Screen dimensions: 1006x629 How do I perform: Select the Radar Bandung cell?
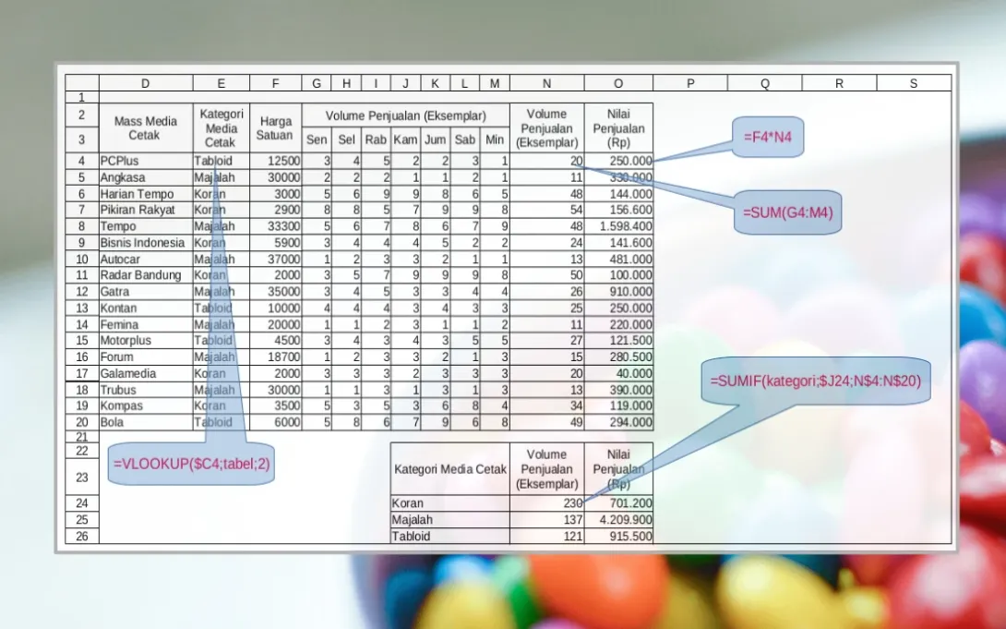click(x=146, y=275)
